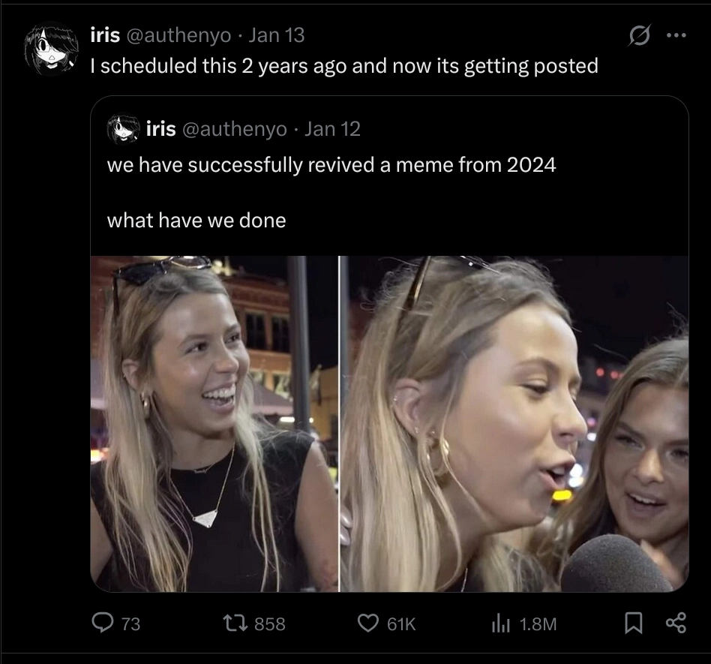Screen dimensions: 711x664
Task: Click the "Jan 13" timestamp
Action: coord(276,35)
